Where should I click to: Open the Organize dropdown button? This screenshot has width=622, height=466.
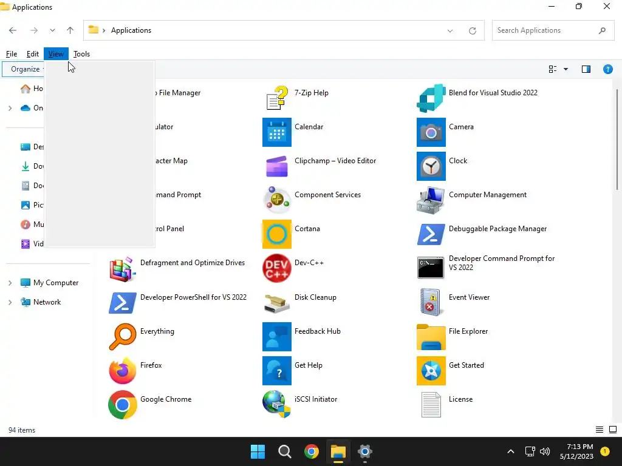point(24,69)
